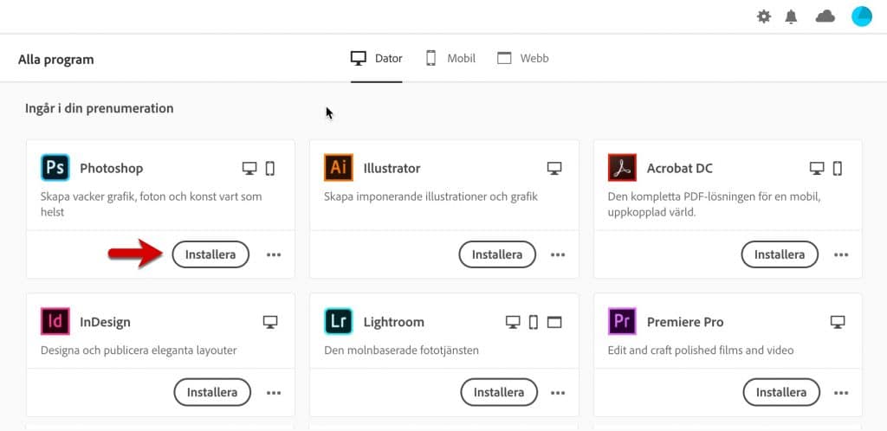Click the InDesign Id app icon
The width and height of the screenshot is (887, 431).
pyautogui.click(x=55, y=321)
